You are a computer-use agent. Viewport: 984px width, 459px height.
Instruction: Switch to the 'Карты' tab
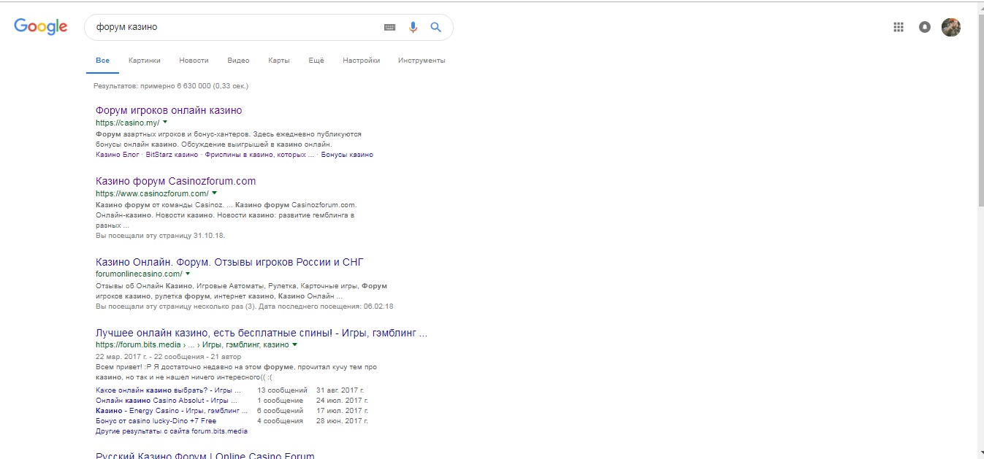278,61
